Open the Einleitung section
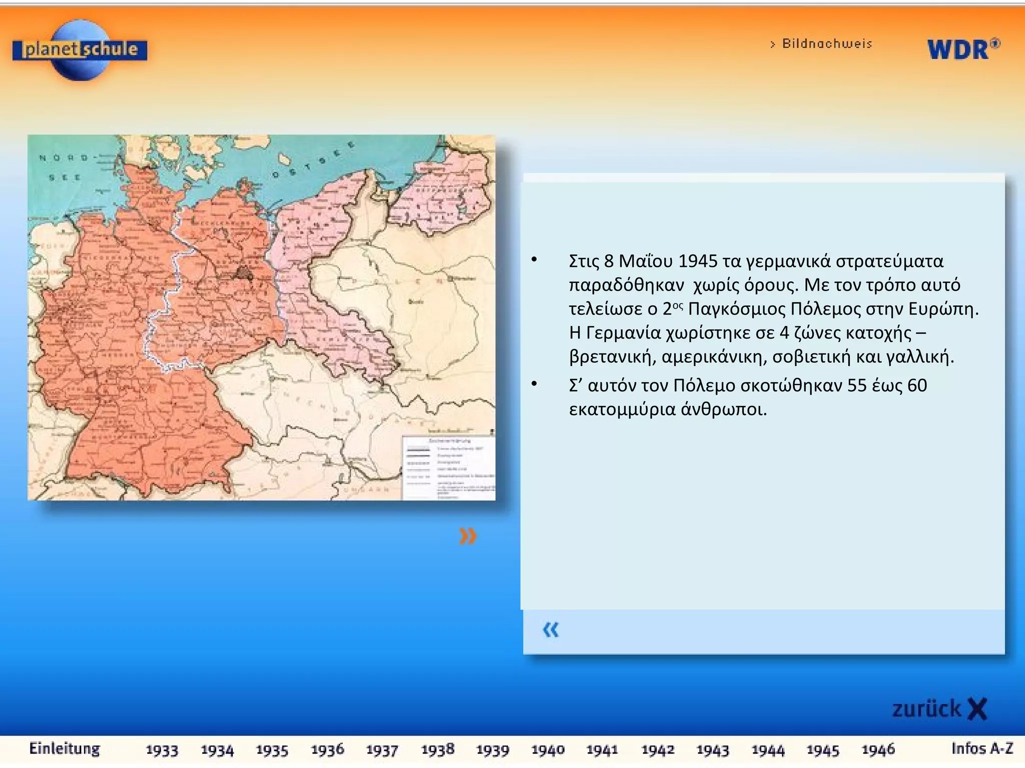 click(64, 748)
